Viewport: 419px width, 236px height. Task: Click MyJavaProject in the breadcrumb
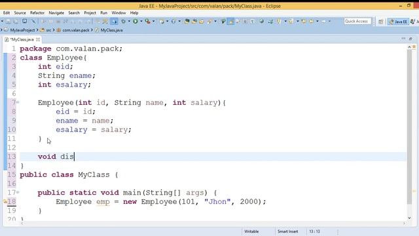22,30
